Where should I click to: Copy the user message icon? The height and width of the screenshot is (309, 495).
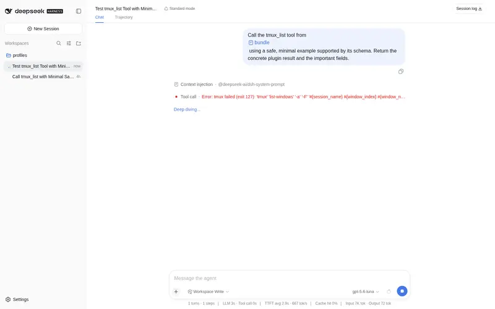(x=401, y=72)
